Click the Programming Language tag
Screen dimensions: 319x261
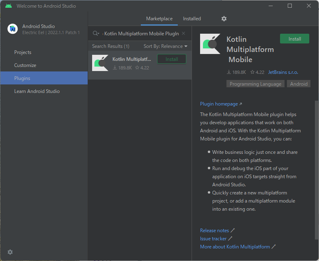(x=255, y=84)
